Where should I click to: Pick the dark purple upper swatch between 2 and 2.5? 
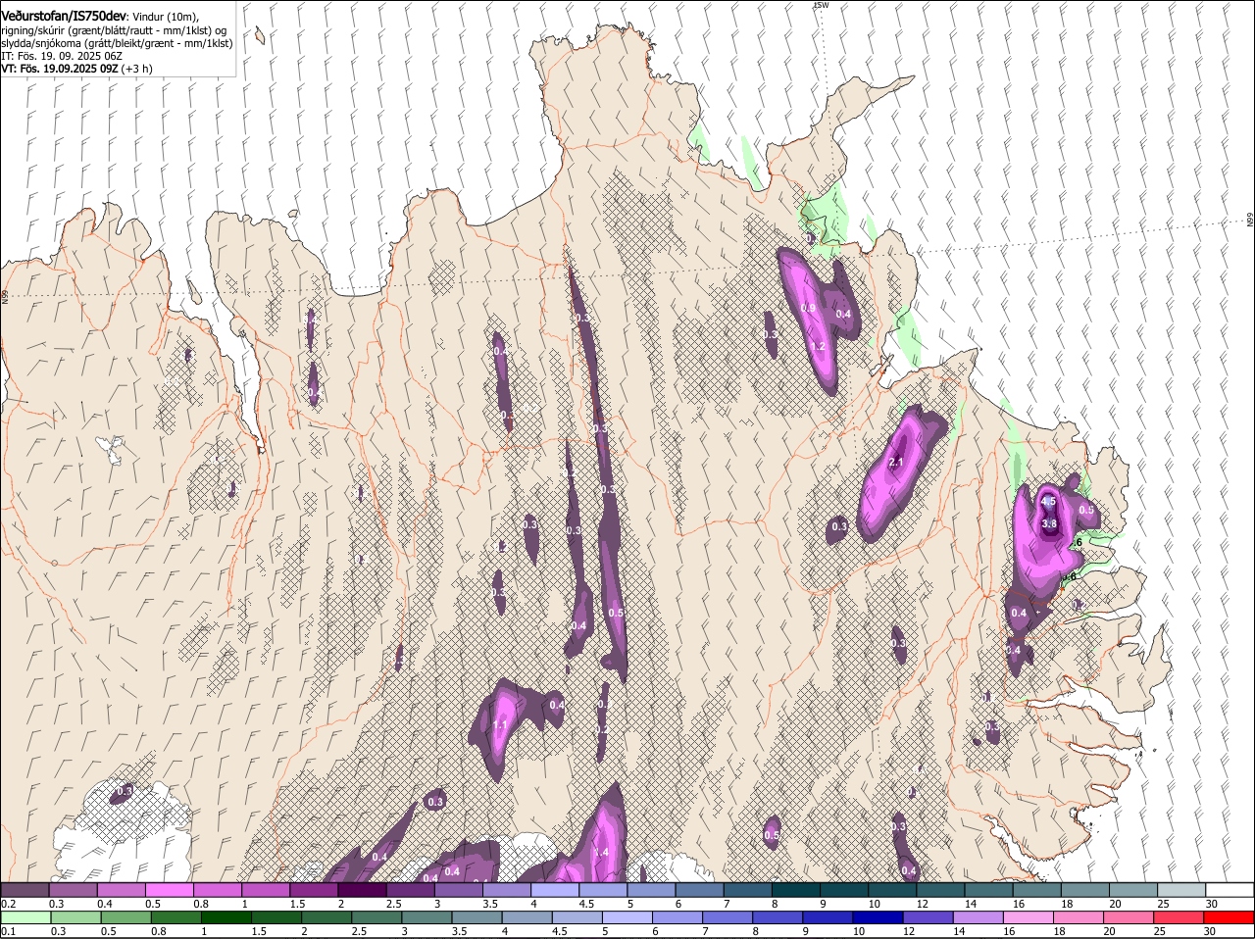[x=362, y=889]
